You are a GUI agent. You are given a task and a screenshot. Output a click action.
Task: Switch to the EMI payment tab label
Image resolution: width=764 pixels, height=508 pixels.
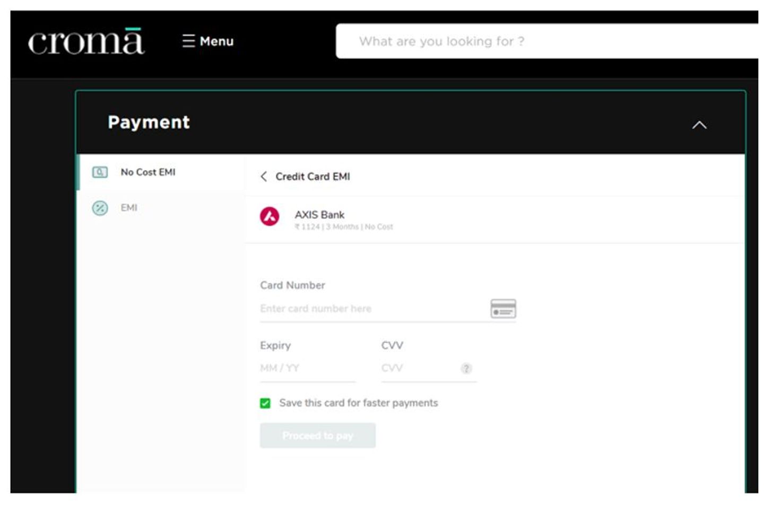pyautogui.click(x=129, y=208)
